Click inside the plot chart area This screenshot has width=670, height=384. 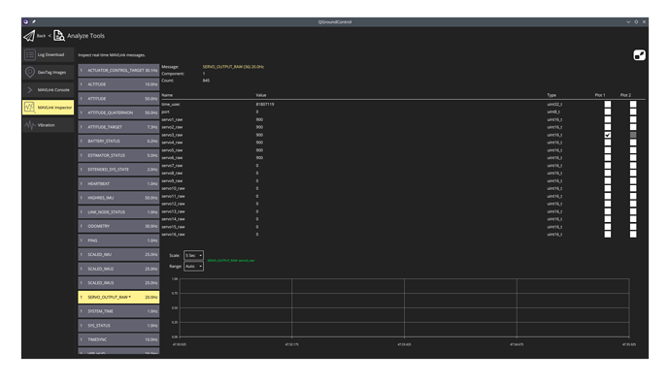404,307
